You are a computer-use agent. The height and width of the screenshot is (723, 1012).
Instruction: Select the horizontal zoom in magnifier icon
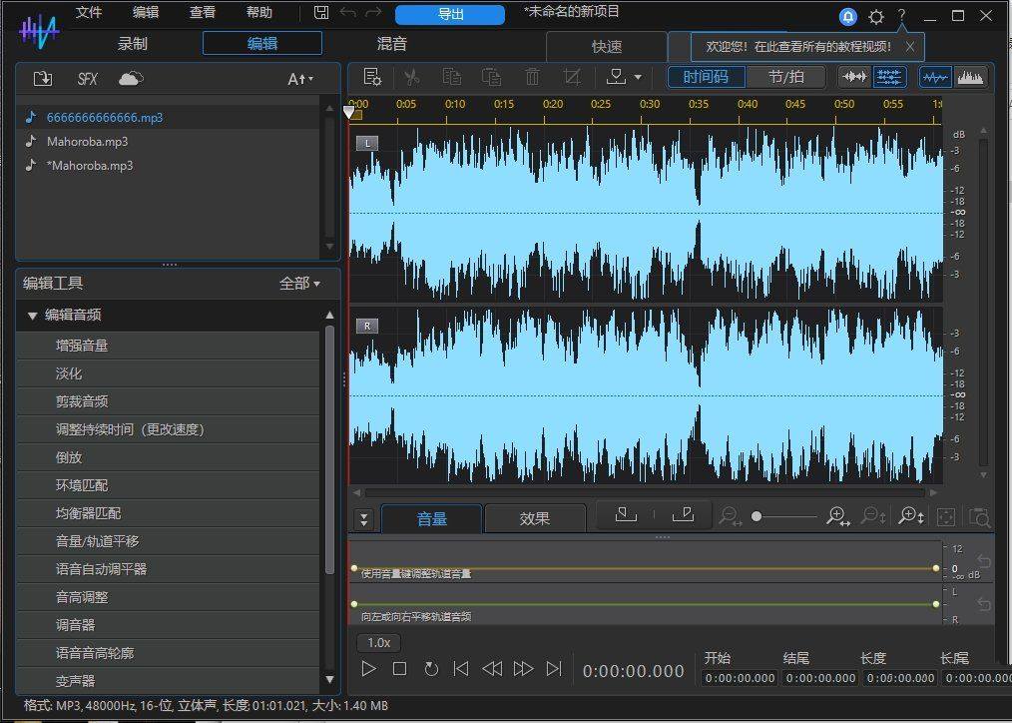[838, 516]
